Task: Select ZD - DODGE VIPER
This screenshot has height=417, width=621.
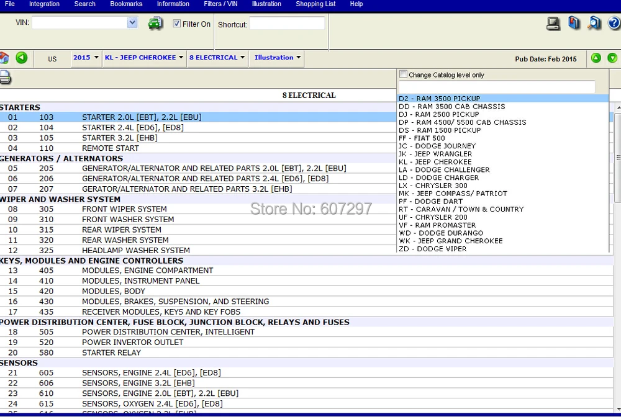Action: [x=502, y=249]
